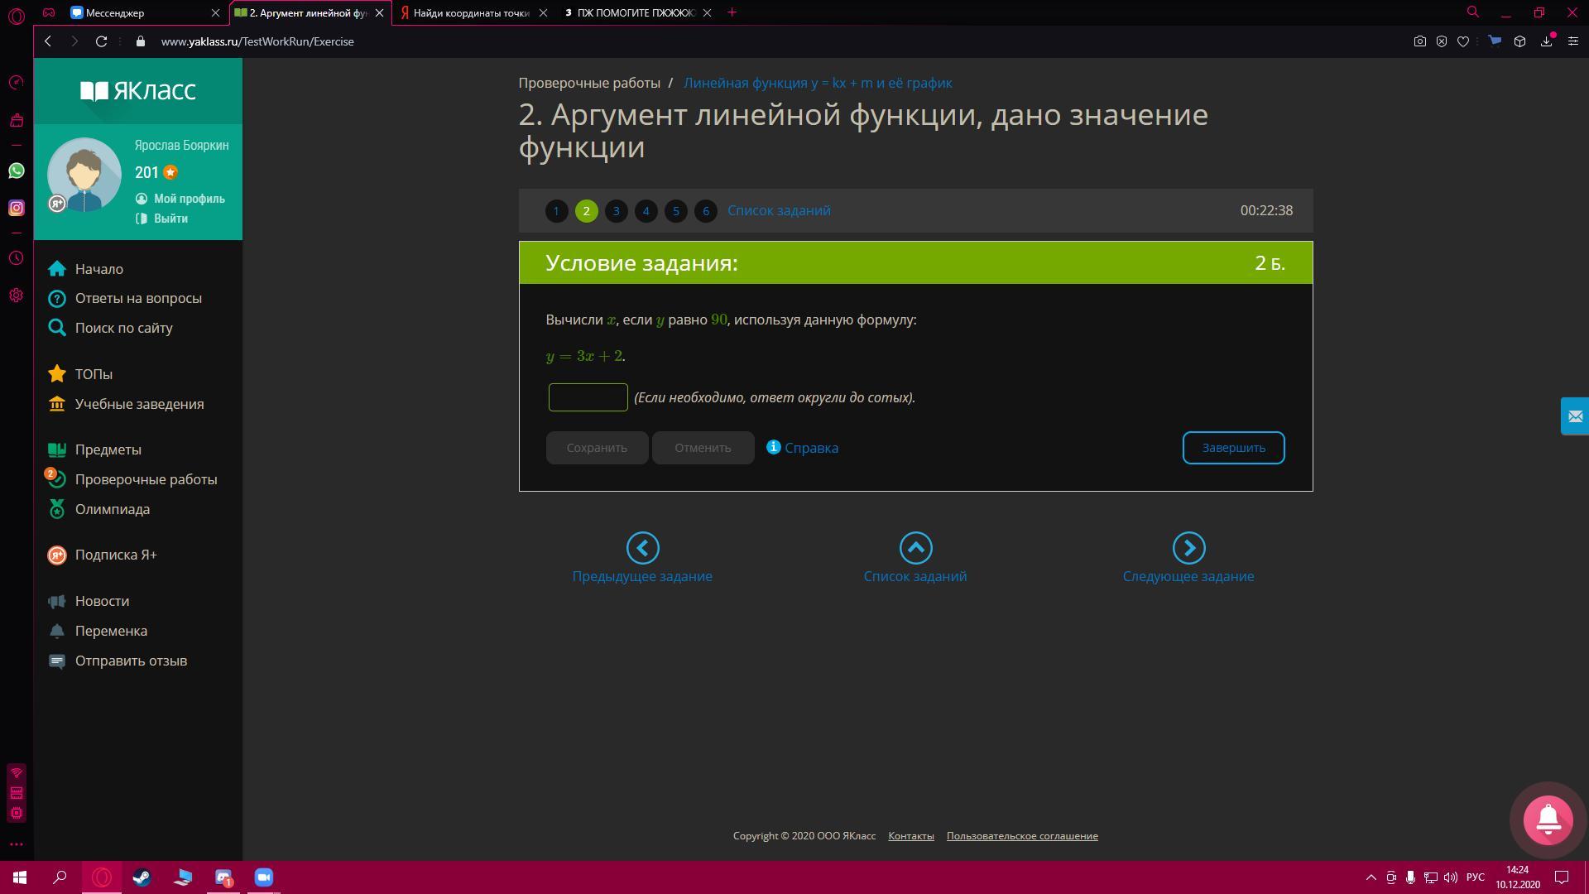Click the next task arrow icon
The image size is (1589, 894).
(1188, 548)
